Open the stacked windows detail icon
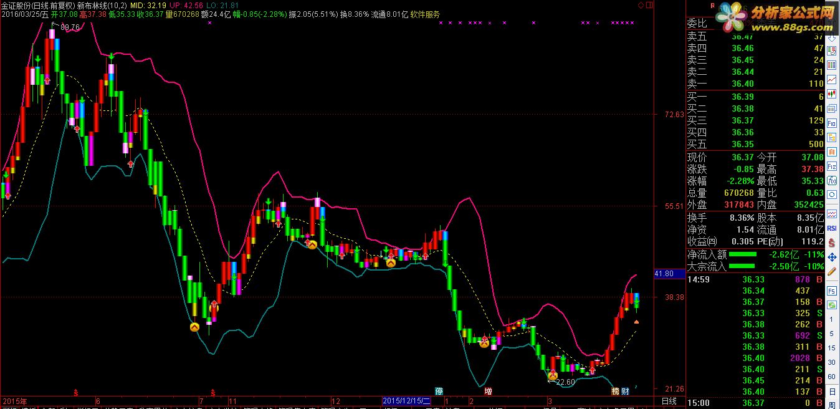This screenshot has width=840, height=409. (x=831, y=109)
